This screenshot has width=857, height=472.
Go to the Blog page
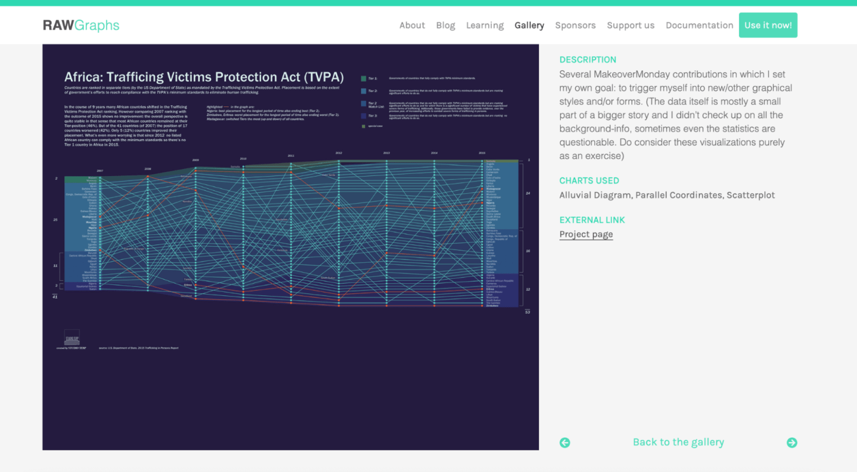(445, 25)
